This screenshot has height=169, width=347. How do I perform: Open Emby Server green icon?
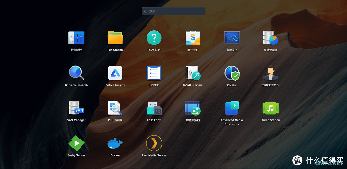[x=76, y=143]
